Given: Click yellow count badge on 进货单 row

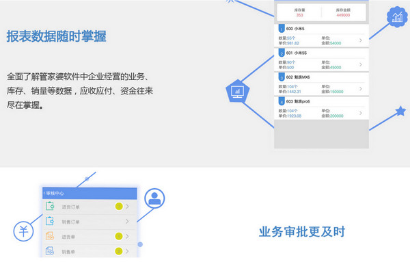Looking at the screenshot, I should pos(119,237).
